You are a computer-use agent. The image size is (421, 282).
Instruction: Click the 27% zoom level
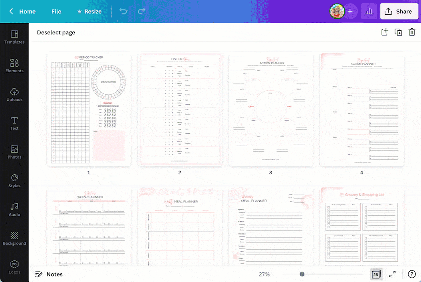pos(264,274)
